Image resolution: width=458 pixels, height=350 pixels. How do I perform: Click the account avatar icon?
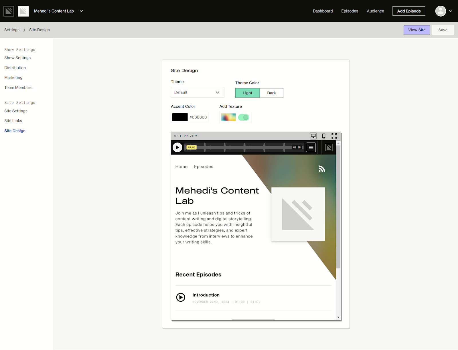coord(440,11)
